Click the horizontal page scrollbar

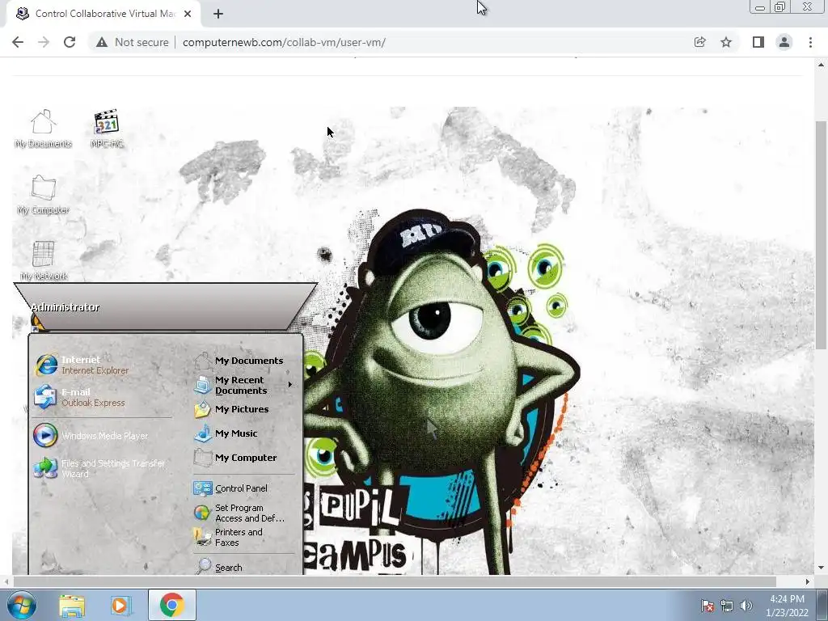395,581
